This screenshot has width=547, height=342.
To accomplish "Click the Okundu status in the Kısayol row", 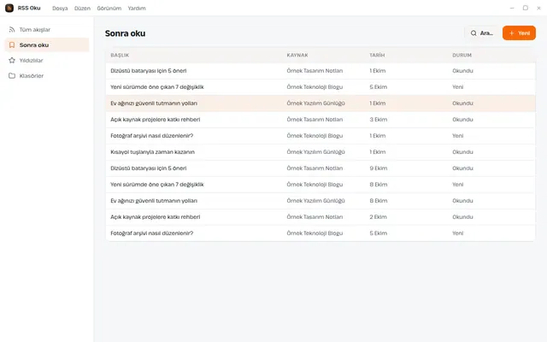I will (x=462, y=152).
